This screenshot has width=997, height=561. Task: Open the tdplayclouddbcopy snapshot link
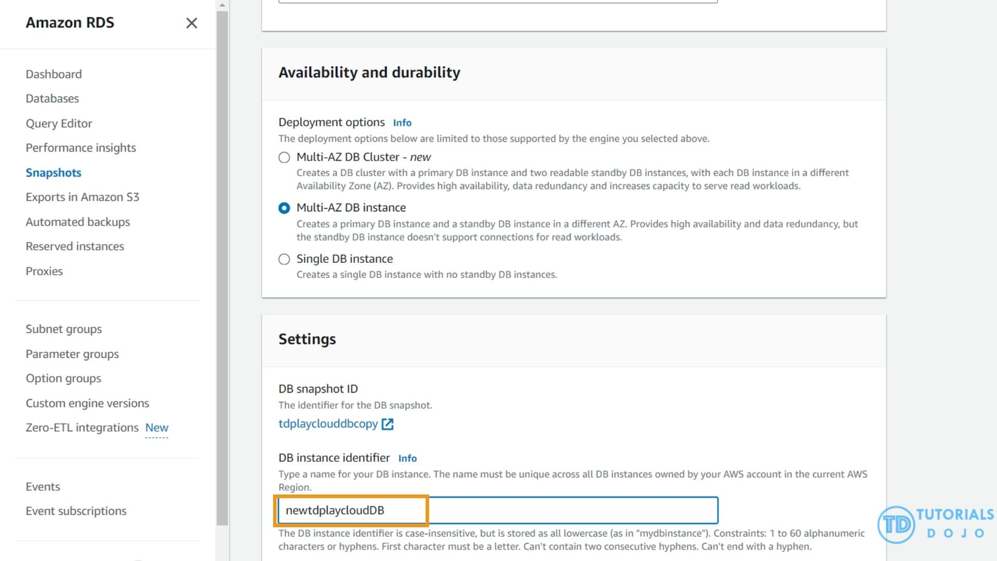[328, 423]
